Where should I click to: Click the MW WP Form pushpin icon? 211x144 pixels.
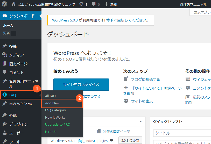(x=5, y=103)
